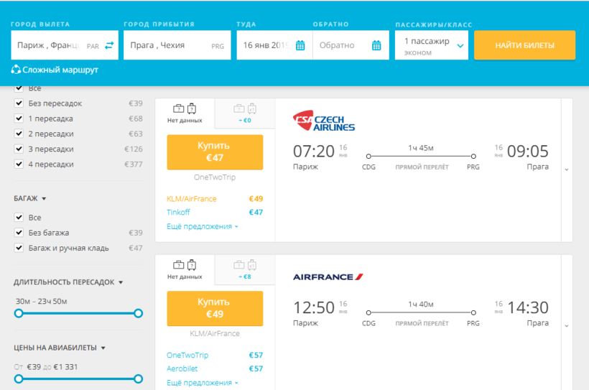
Task: Toggle 'Без багажа' baggage checkbox
Action: click(x=19, y=233)
